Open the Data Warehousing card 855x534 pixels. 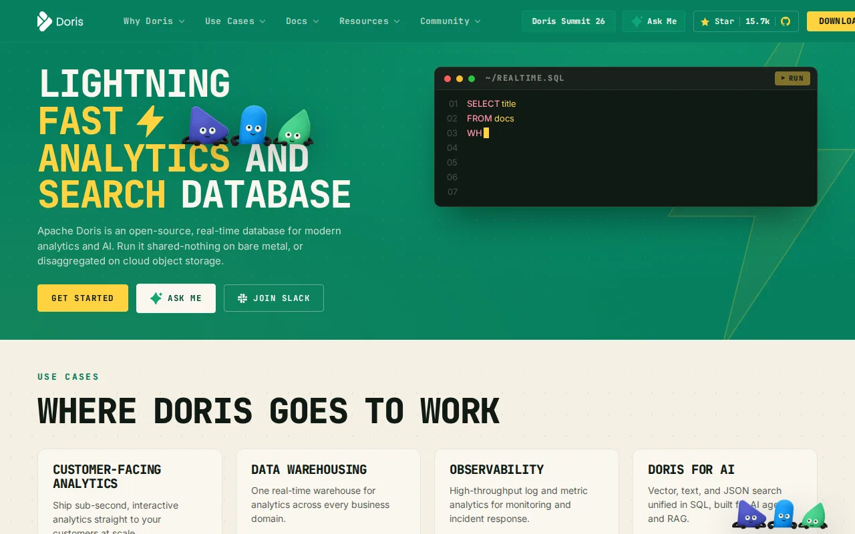pos(328,491)
